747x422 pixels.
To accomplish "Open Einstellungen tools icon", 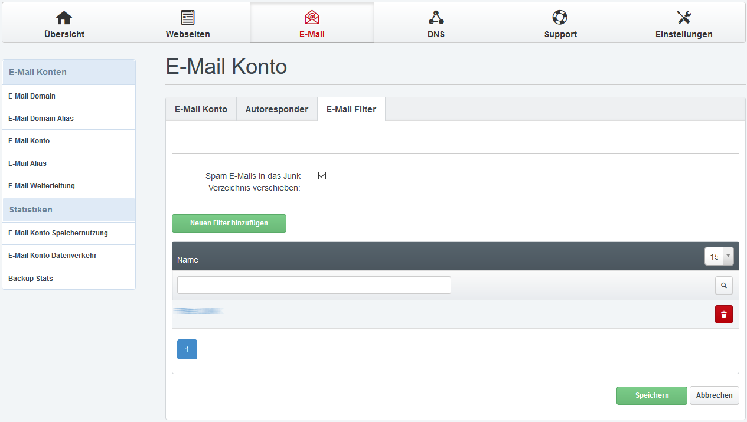I will 684,18.
